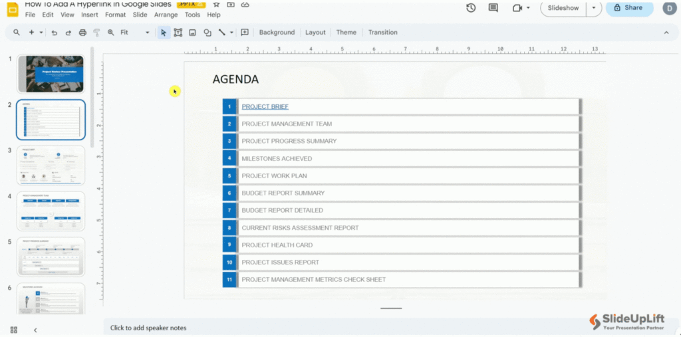Click the Share button
681x337 pixels.
tap(629, 8)
